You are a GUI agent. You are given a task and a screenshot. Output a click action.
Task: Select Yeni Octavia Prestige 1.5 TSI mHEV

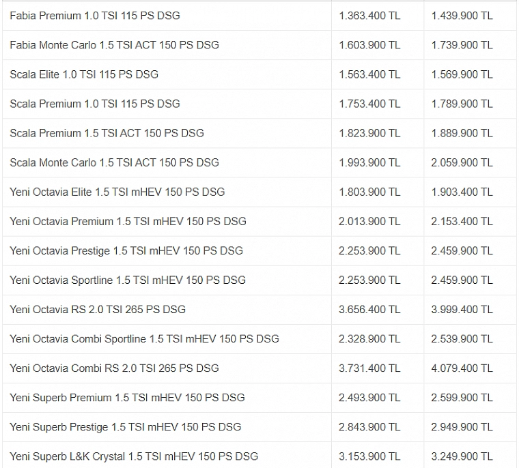pyautogui.click(x=126, y=250)
